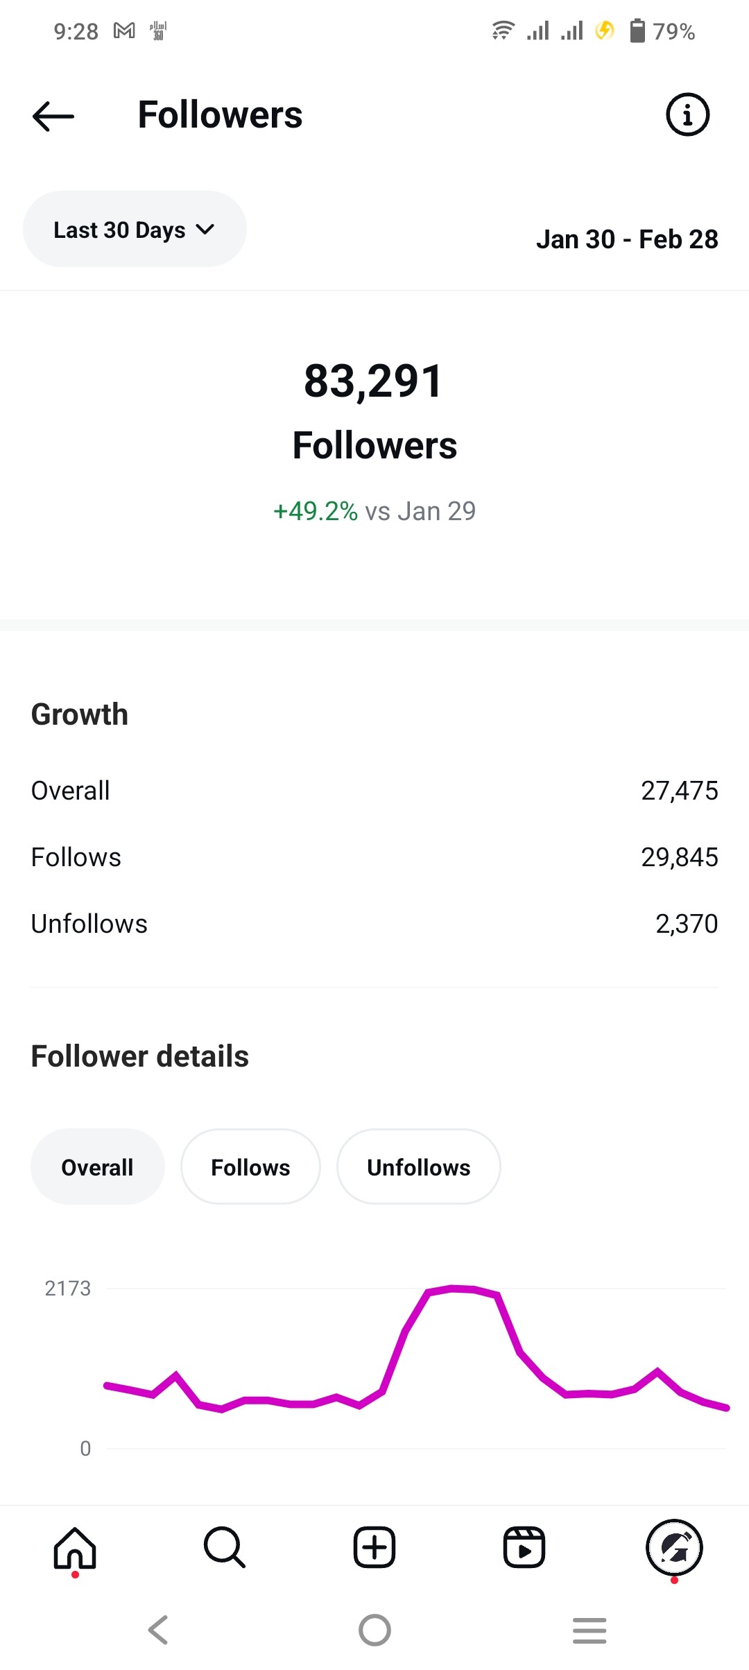Tap the Follows growth row
This screenshot has width=749, height=1670.
374,857
